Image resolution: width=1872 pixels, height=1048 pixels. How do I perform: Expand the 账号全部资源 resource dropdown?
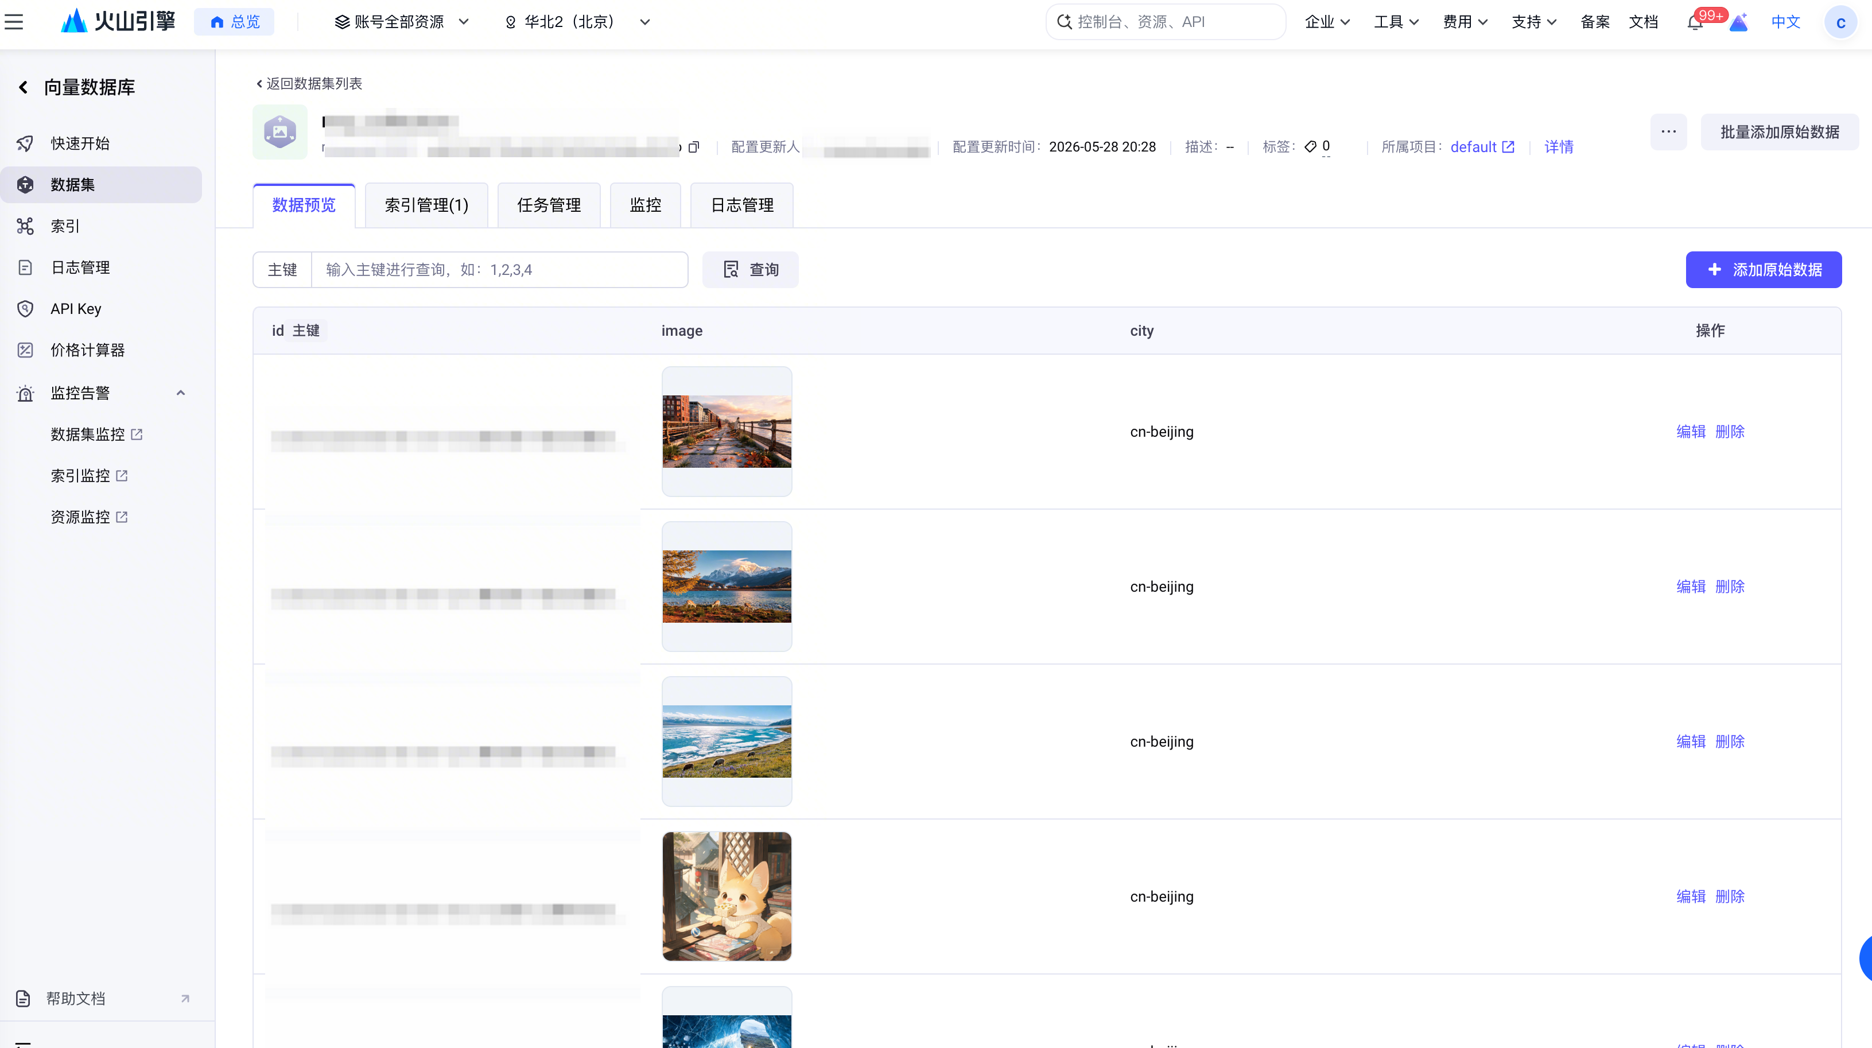[401, 22]
